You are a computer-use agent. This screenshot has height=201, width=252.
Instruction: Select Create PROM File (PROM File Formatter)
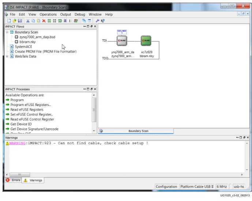coord(46,52)
